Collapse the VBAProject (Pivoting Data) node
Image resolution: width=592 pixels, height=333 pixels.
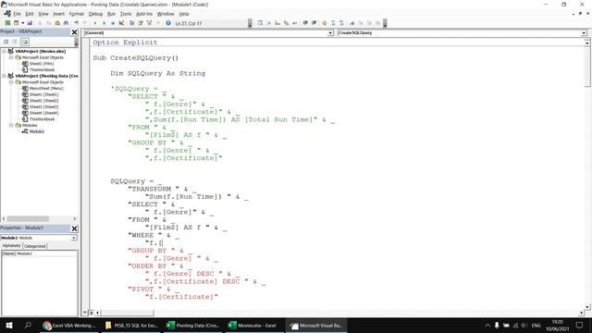click(x=4, y=76)
